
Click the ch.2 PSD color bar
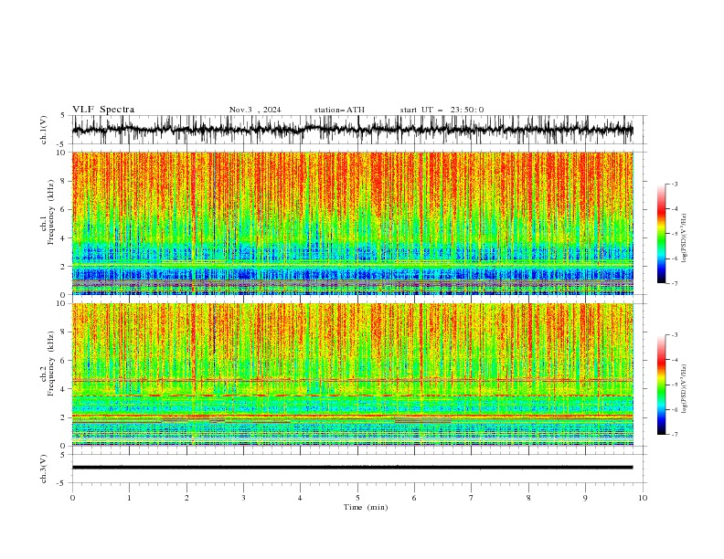tap(661, 385)
